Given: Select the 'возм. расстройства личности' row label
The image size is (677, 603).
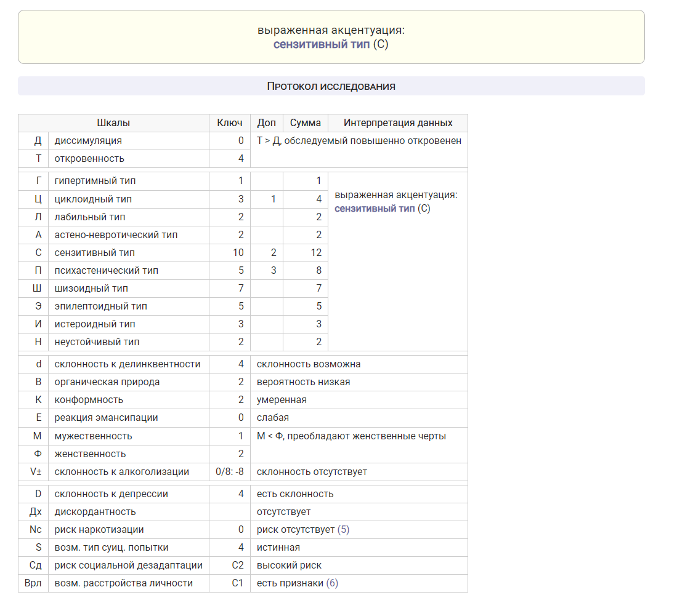Looking at the screenshot, I should tap(124, 583).
